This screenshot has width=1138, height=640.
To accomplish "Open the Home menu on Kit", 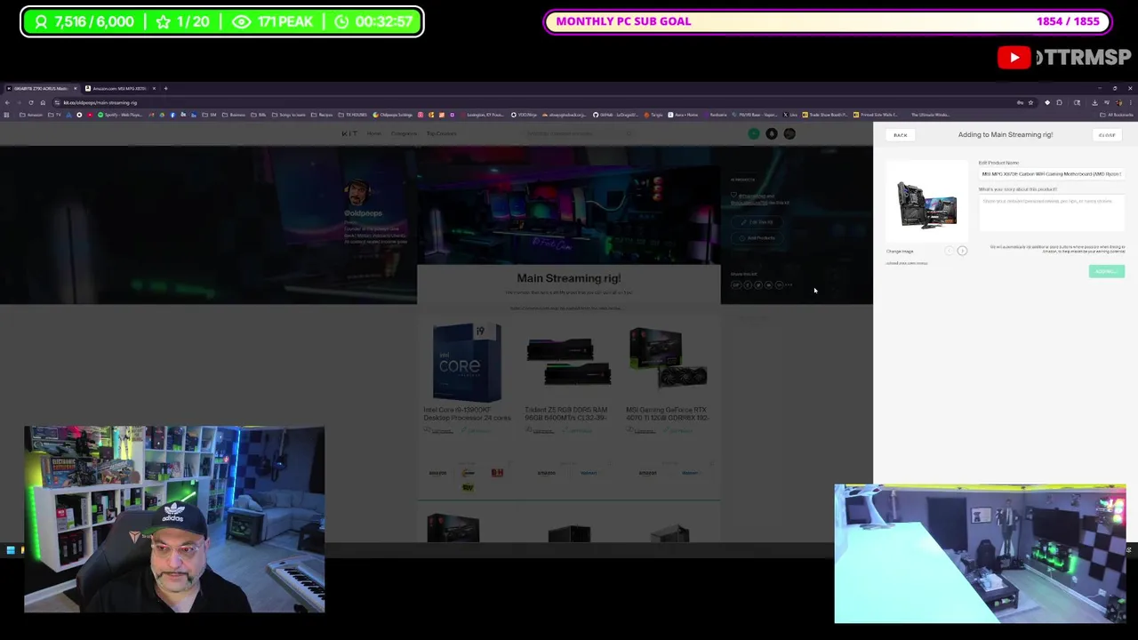I will (374, 133).
